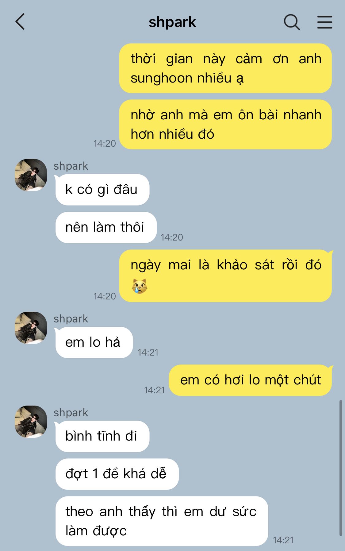Click sender name shpark above 'em lo hả'
The height and width of the screenshot is (551, 345).
(x=71, y=319)
